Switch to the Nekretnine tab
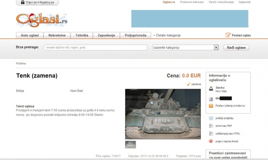 [x=57, y=35]
